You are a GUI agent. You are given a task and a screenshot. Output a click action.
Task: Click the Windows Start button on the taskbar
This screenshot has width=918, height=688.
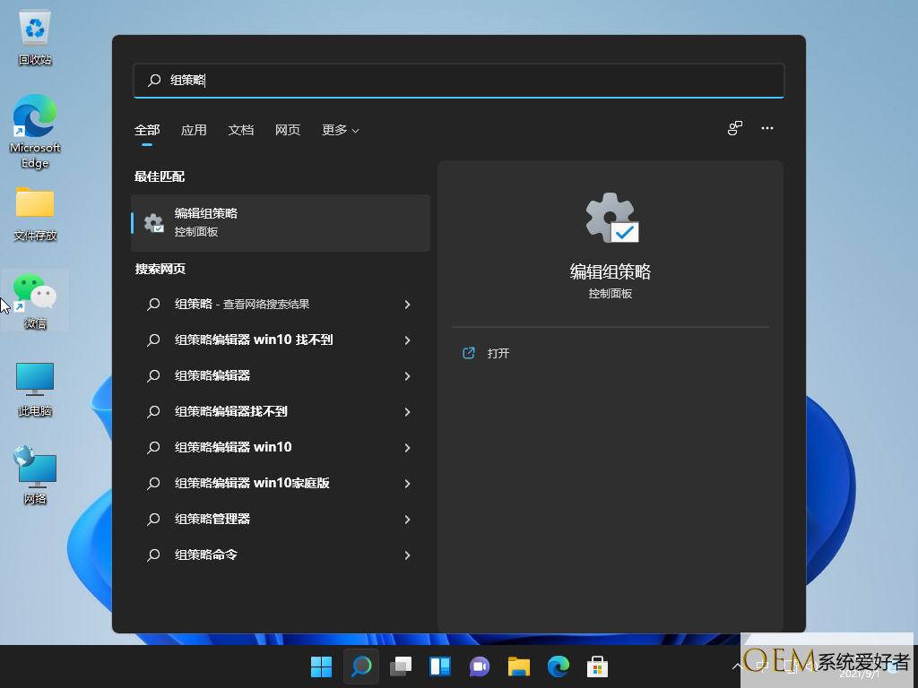click(321, 666)
